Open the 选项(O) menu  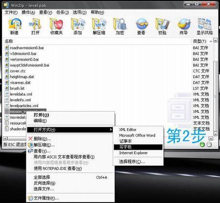[x=80, y=12]
